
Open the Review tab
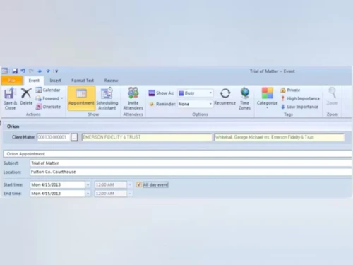pos(112,81)
